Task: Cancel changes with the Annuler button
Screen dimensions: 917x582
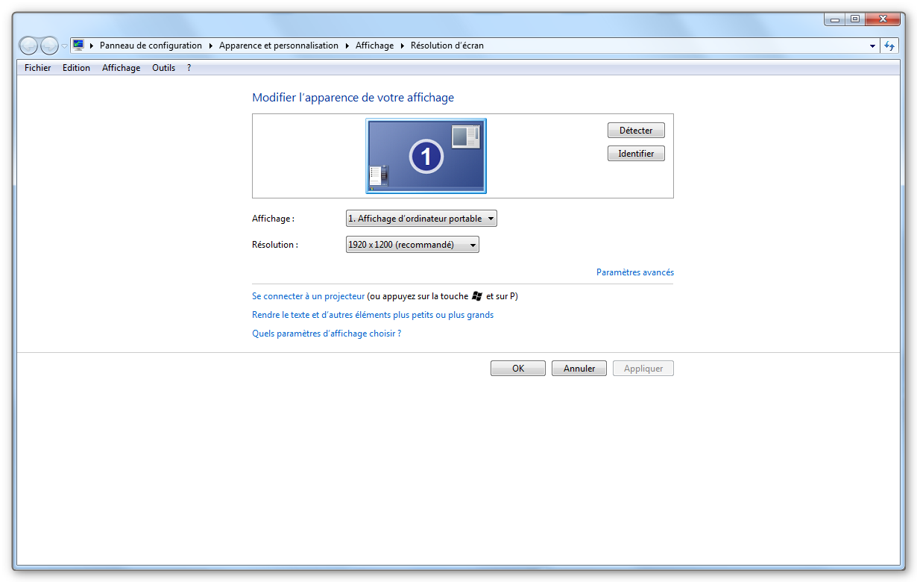Action: (x=579, y=369)
